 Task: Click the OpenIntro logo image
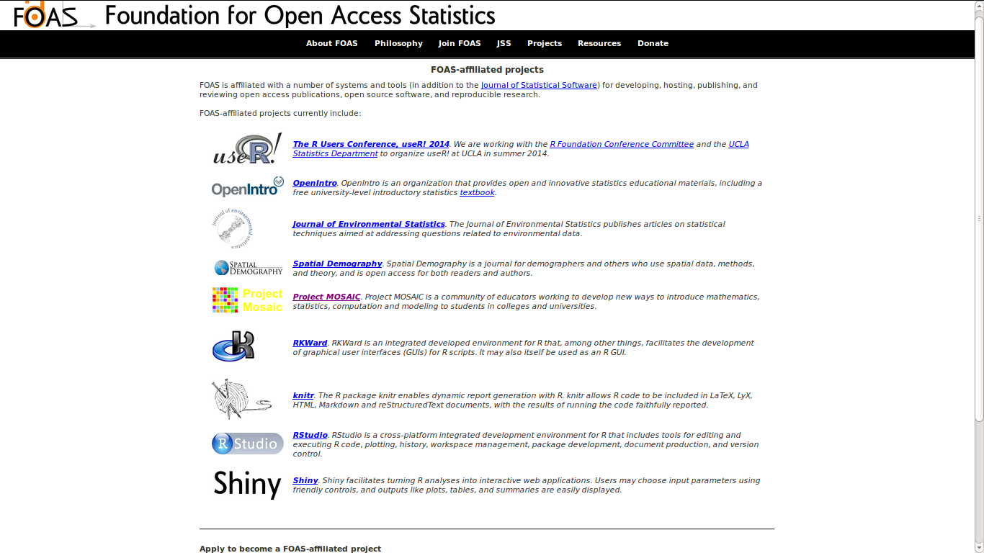(x=247, y=187)
